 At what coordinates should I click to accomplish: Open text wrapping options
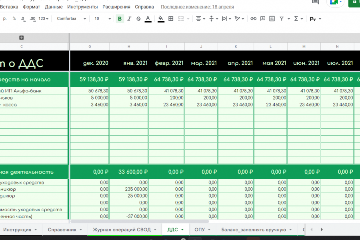[226, 19]
